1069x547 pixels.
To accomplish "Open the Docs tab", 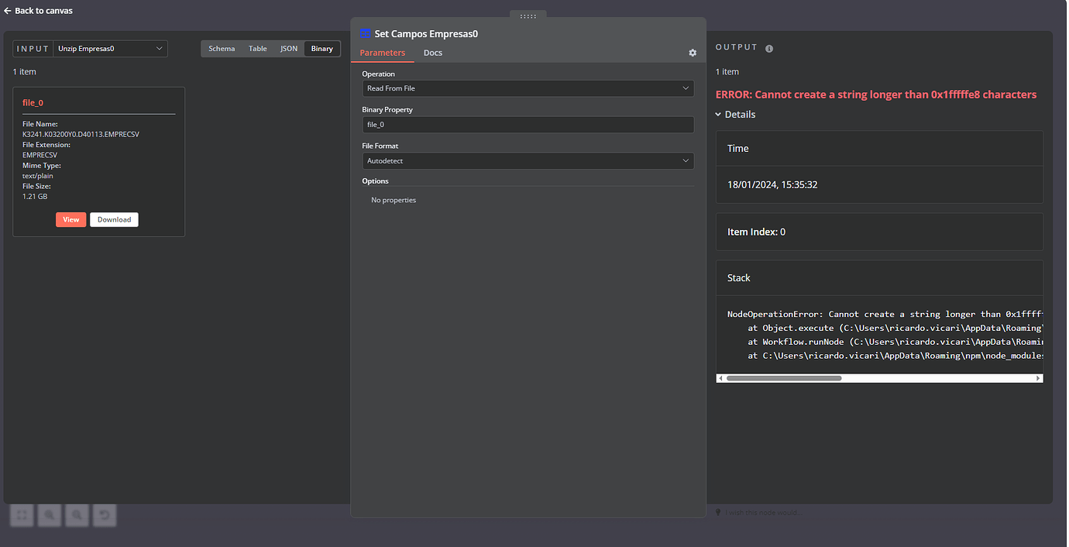I will pos(432,53).
